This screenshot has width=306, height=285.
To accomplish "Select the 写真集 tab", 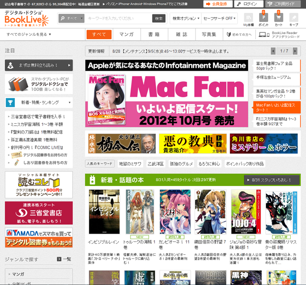I will pos(209,34).
